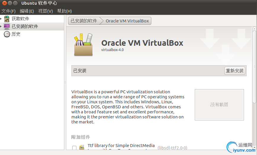The height and width of the screenshot is (155, 257).
Task: Click the 获取软件 shopping bag icon
Action: tap(7, 19)
